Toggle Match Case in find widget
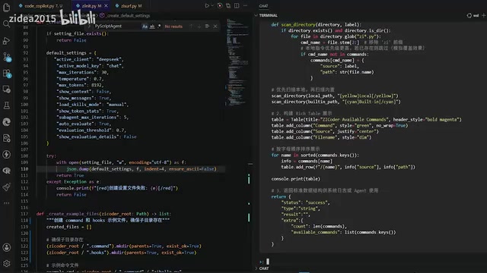 pos(145,27)
